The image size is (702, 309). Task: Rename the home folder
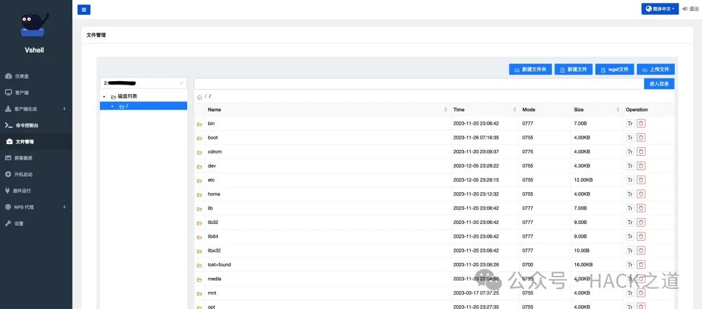(x=630, y=194)
